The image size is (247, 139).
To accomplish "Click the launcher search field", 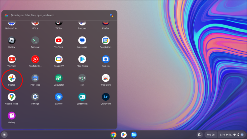I will pos(59,15).
